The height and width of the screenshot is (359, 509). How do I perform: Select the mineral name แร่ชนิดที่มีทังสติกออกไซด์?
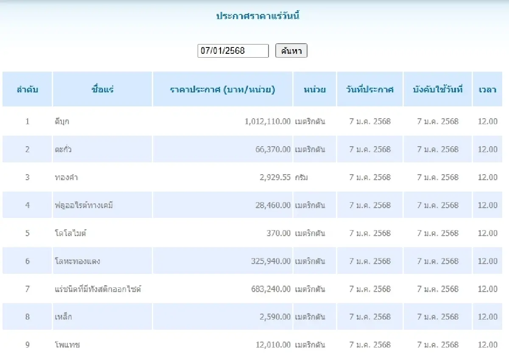tap(98, 289)
